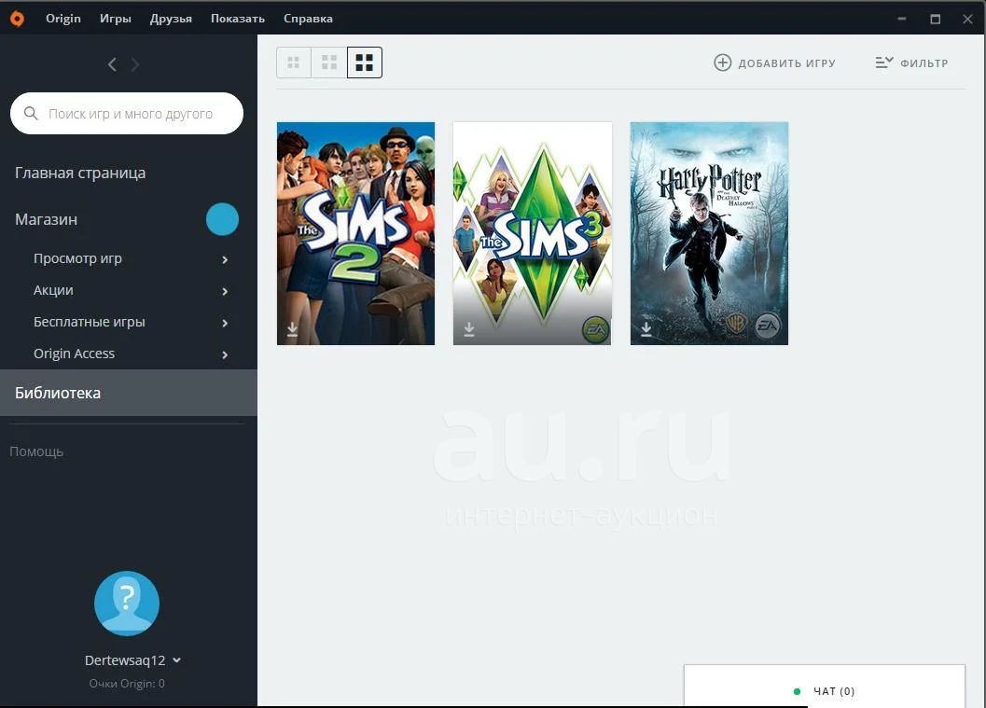This screenshot has width=986, height=708.
Task: Open the Dertewsaq12 account dropdown arrow
Action: 176,660
